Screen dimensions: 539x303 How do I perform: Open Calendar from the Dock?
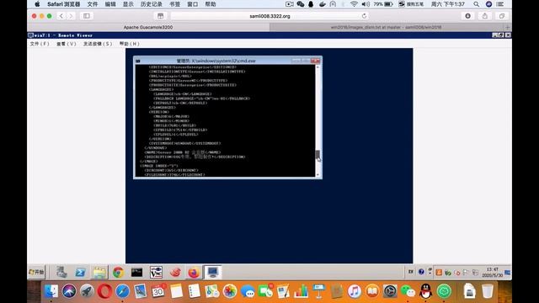(158, 291)
